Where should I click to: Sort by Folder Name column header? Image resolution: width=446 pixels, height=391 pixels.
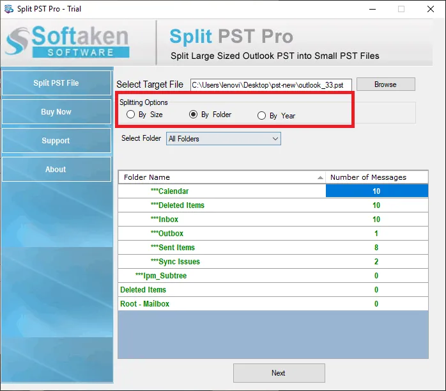[222, 177]
